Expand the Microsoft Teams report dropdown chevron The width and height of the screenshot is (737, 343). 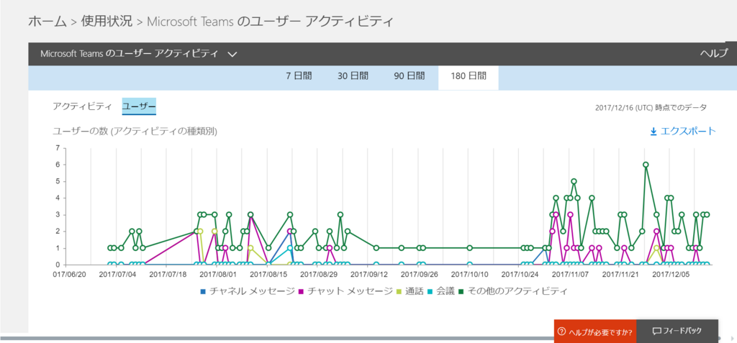[232, 55]
